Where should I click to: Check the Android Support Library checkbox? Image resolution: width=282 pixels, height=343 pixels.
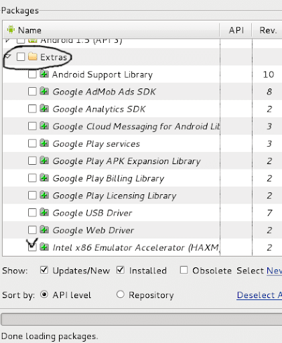click(32, 74)
